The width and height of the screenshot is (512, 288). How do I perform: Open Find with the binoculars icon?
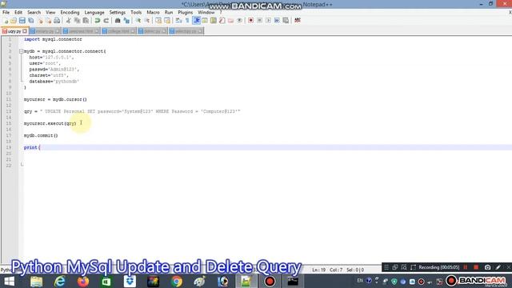(x=118, y=21)
